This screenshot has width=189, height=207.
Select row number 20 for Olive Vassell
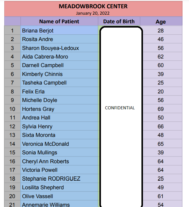coord(12,196)
